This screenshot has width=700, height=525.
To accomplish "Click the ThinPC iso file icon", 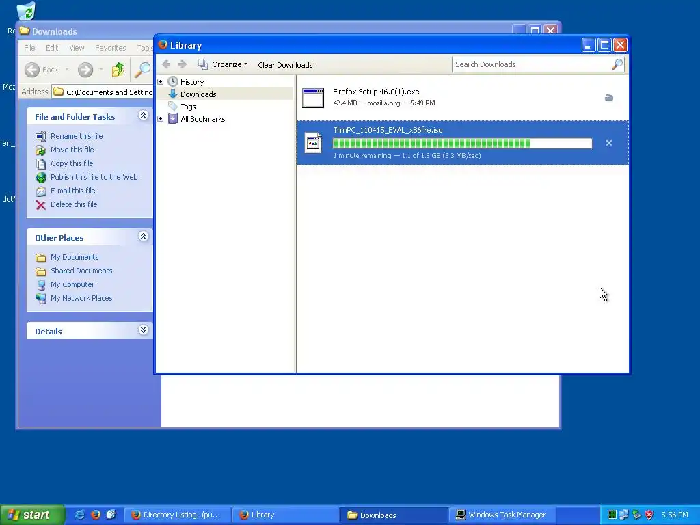I will (313, 143).
